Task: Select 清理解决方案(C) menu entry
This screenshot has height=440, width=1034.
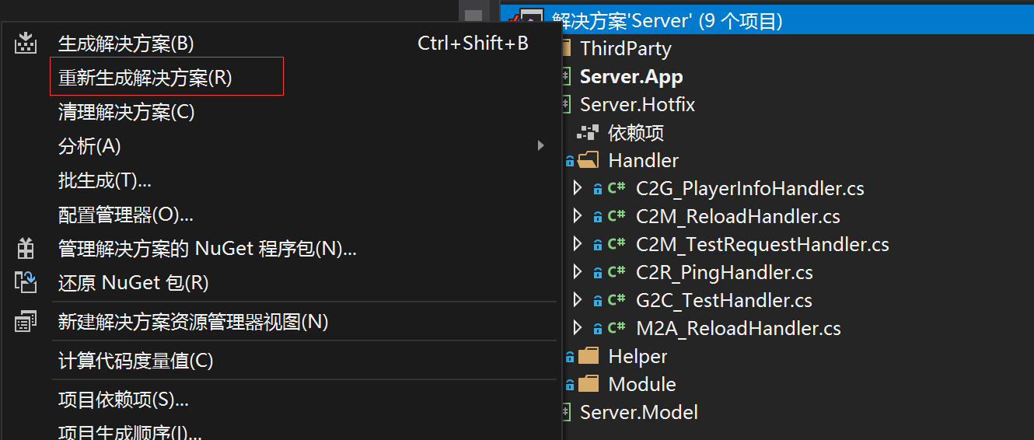Action: pyautogui.click(x=126, y=112)
